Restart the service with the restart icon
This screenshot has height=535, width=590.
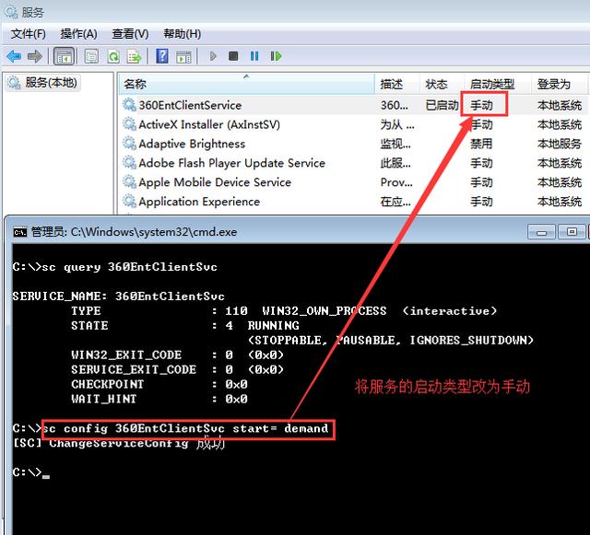pos(276,56)
